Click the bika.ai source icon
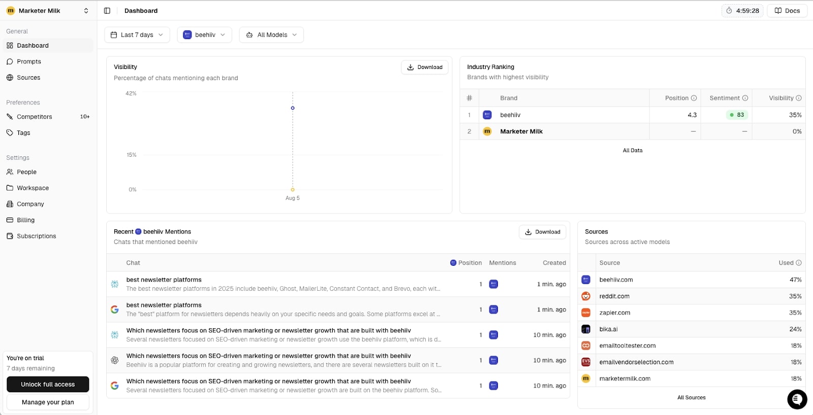Screen dimensions: 813x415 pos(586,329)
